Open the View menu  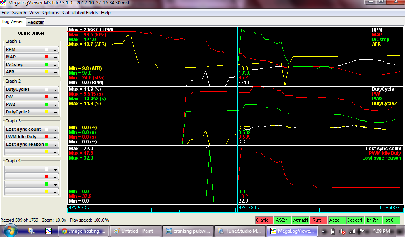coord(34,13)
